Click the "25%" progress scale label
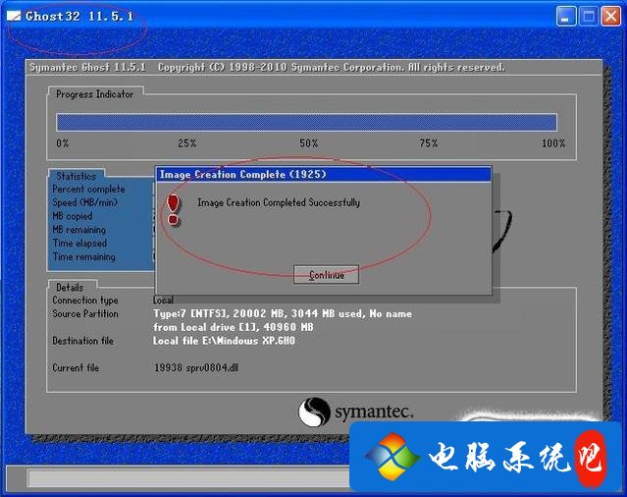 click(x=187, y=143)
